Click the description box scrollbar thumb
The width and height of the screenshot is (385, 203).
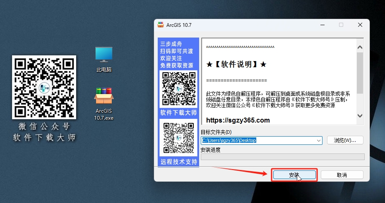(360, 73)
